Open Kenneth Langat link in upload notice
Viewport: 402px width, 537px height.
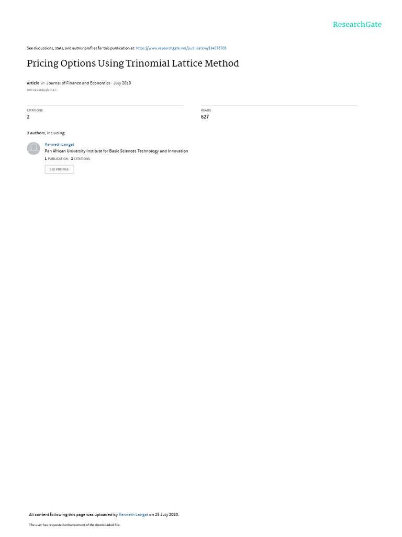point(133,514)
